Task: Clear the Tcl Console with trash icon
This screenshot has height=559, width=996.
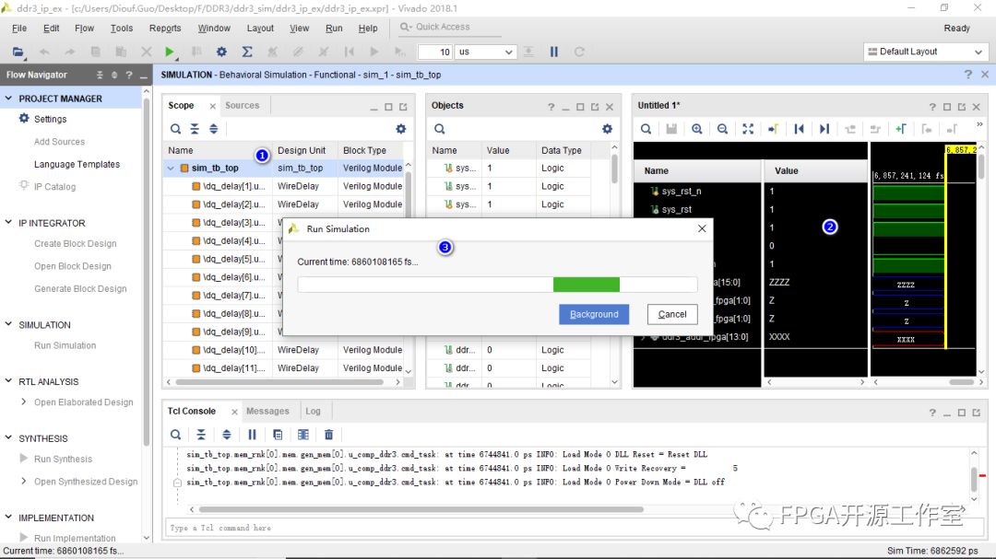Action: (x=328, y=435)
